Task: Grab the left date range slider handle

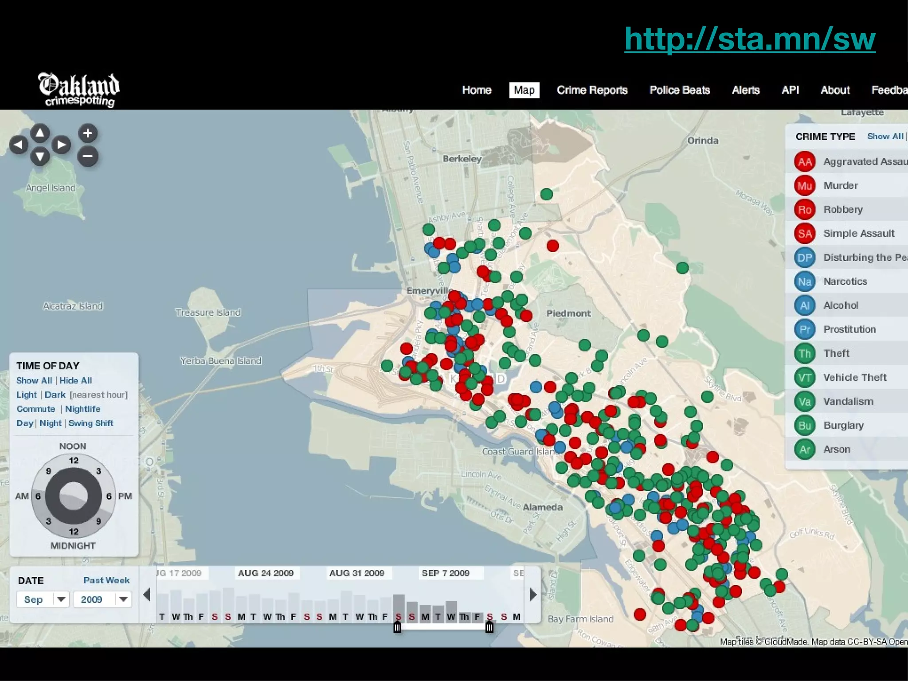Action: [x=397, y=627]
